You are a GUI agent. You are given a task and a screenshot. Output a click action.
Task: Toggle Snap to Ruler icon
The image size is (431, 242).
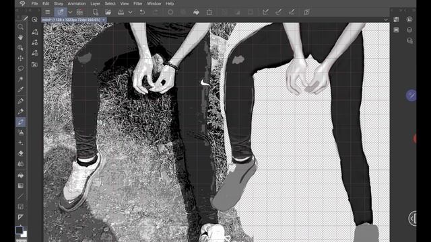point(265,12)
